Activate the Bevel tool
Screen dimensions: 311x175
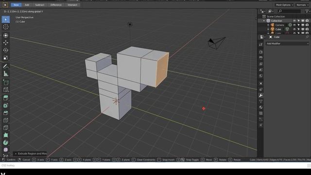(5, 113)
